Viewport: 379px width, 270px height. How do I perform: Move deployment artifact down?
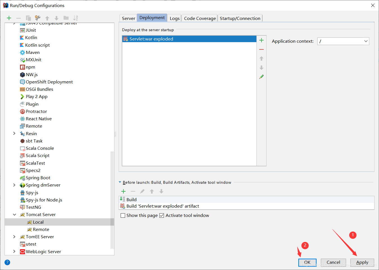point(261,68)
